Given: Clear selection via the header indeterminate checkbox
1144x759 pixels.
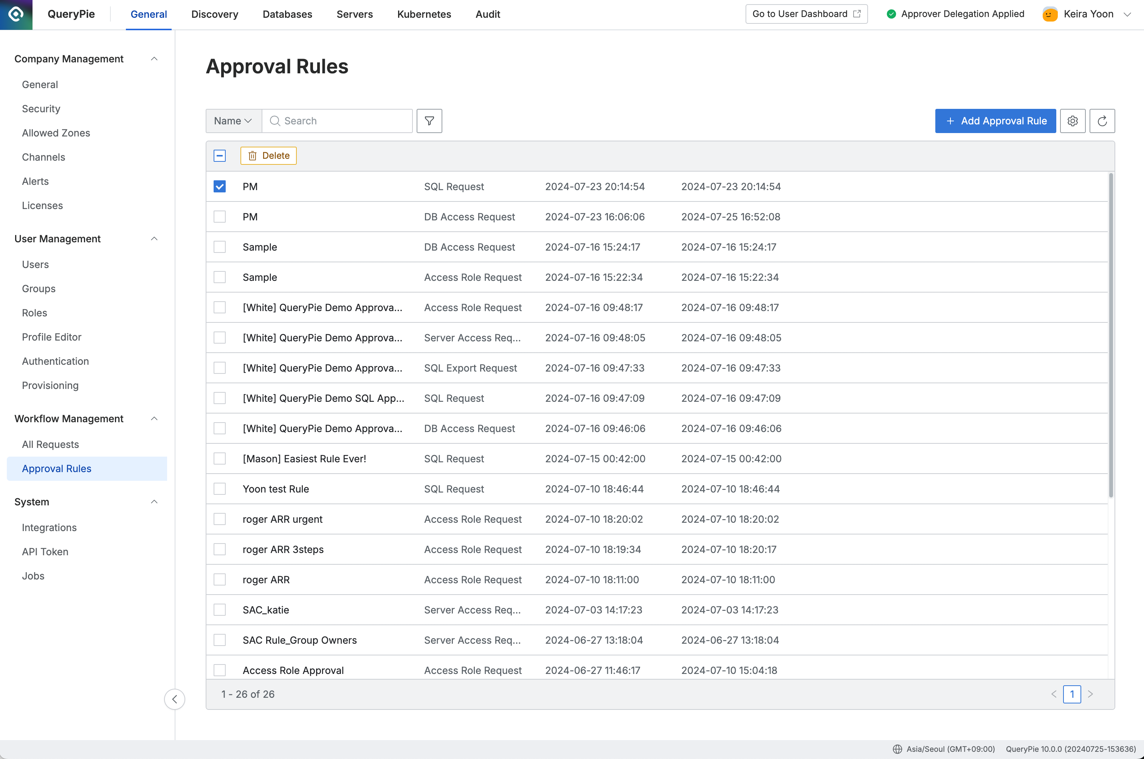Looking at the screenshot, I should point(219,155).
